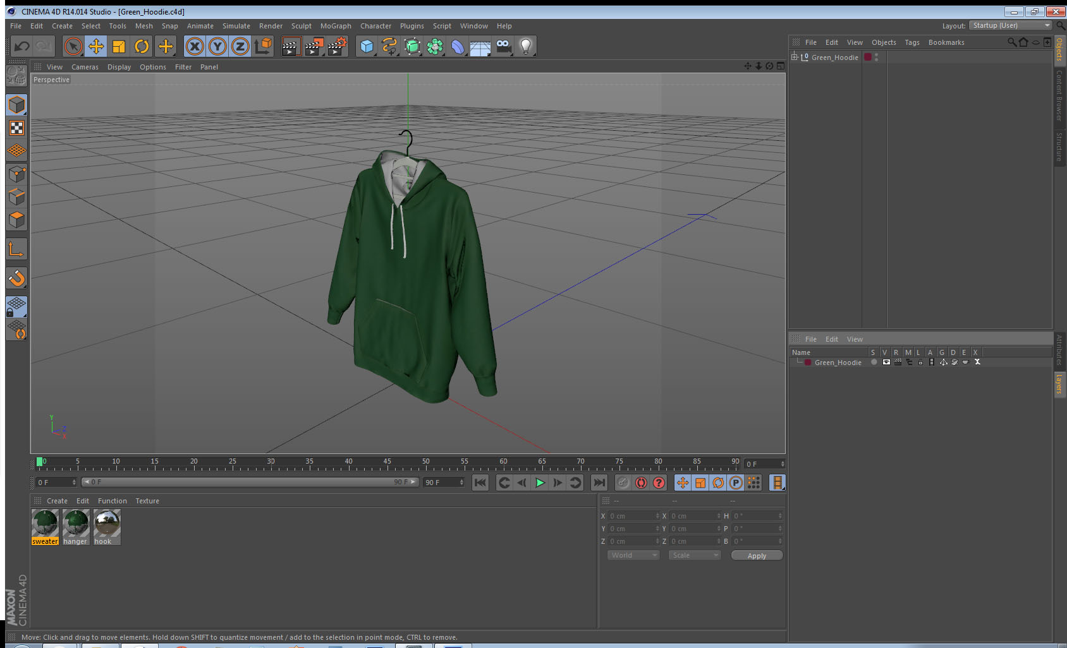Viewport: 1067px width, 648px height.
Task: Render to Picture Viewer
Action: [314, 46]
